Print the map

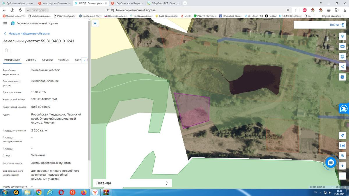[342, 77]
